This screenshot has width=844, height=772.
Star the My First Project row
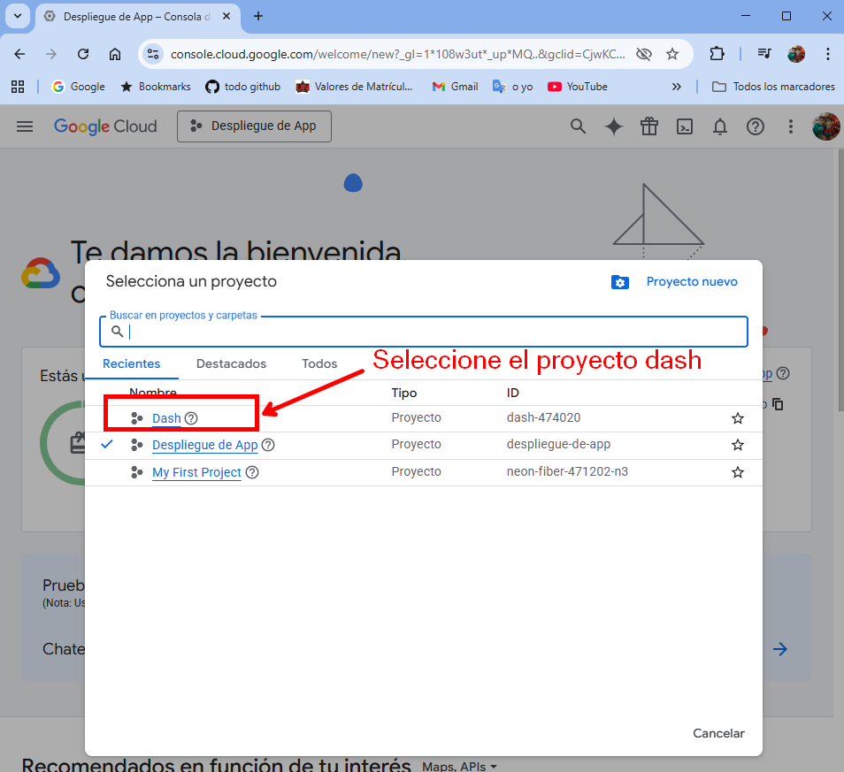tap(738, 472)
